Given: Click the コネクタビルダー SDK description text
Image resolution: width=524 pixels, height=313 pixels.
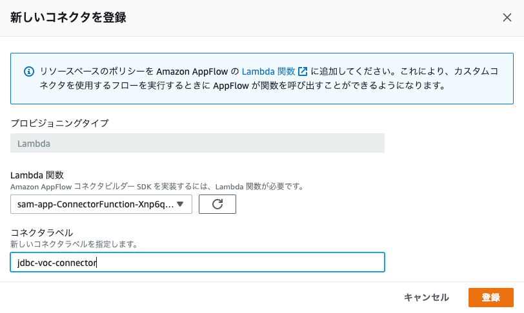Looking at the screenshot, I should point(157,186).
